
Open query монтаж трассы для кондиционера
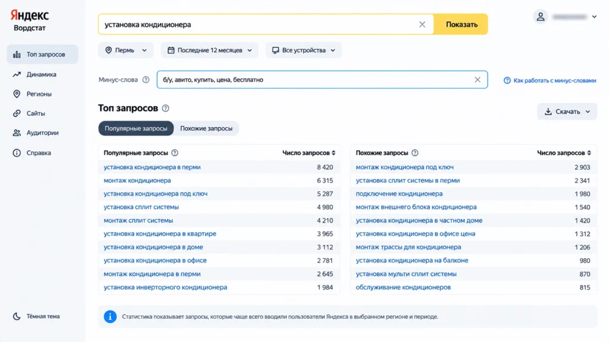409,247
